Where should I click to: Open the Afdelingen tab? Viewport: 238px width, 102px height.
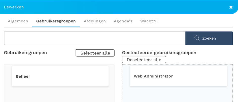[x=95, y=21]
